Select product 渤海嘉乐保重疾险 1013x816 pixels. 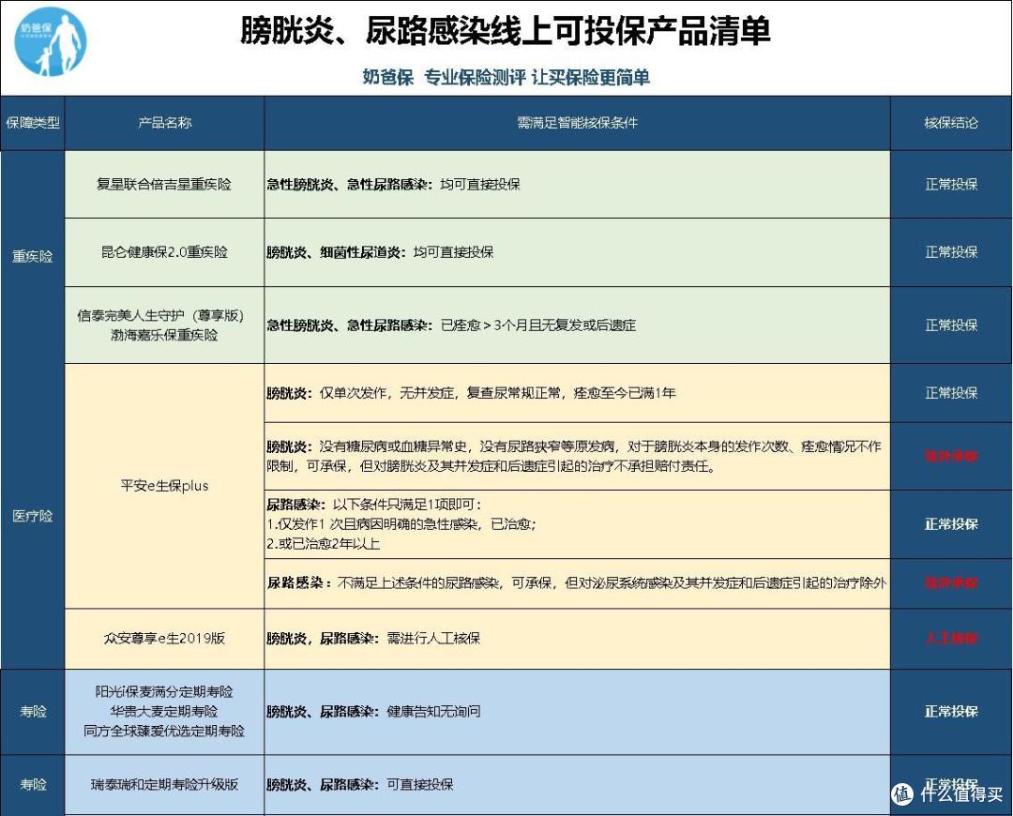[x=164, y=336]
